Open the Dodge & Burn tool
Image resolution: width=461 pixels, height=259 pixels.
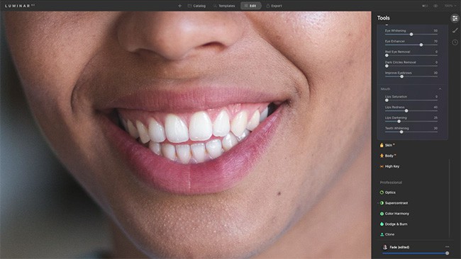[x=394, y=224]
